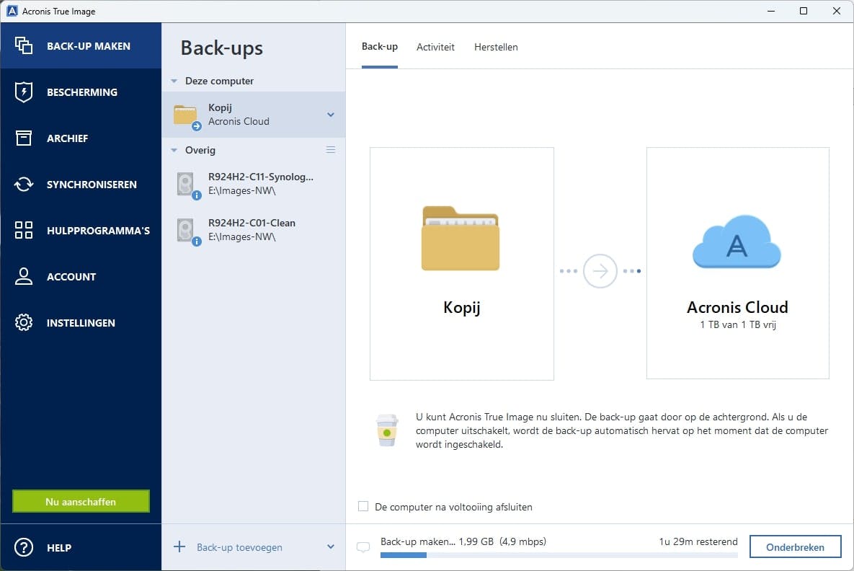Open the Back-up maken section icon

click(23, 45)
